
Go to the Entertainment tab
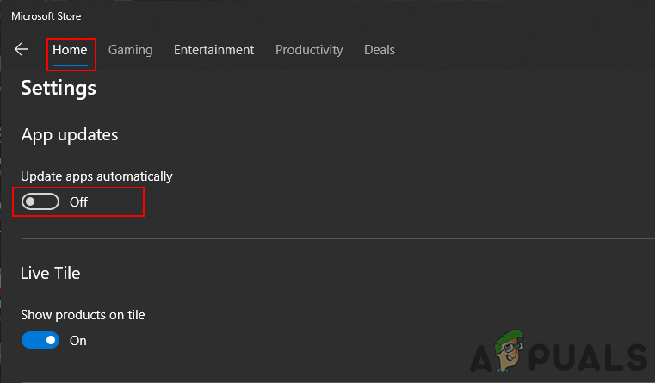point(213,50)
